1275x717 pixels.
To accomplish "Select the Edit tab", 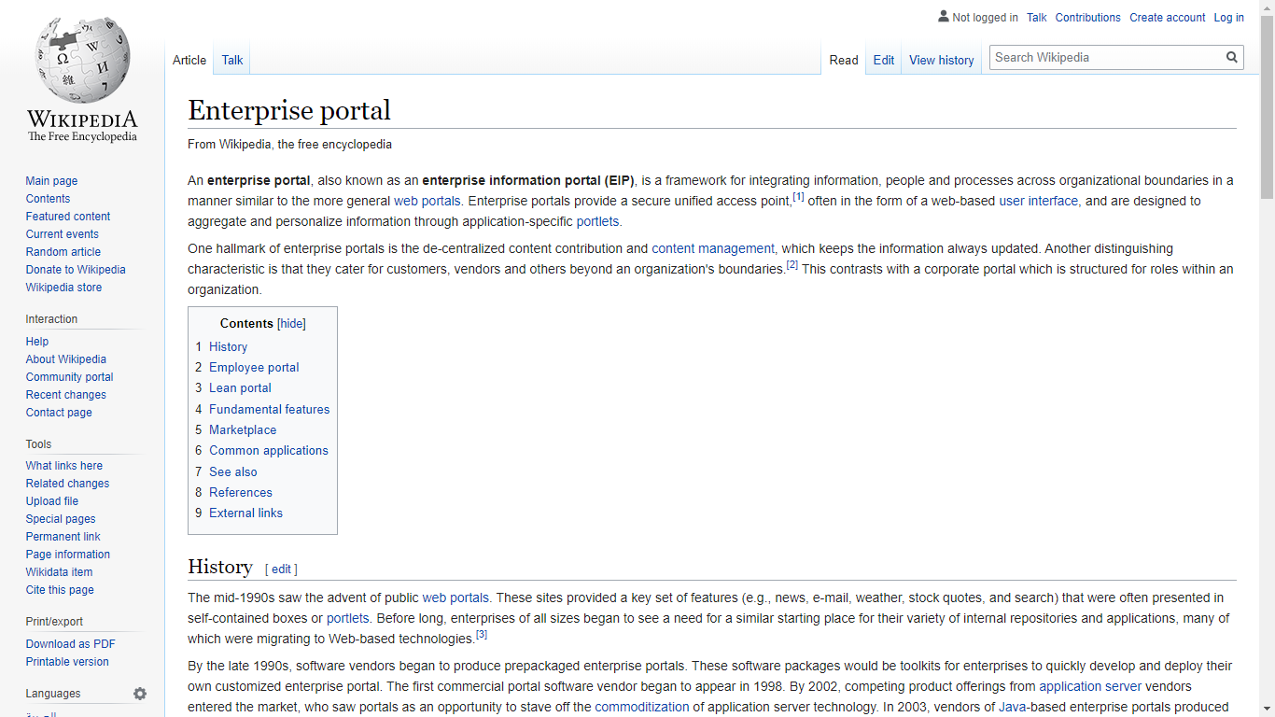I will [883, 59].
